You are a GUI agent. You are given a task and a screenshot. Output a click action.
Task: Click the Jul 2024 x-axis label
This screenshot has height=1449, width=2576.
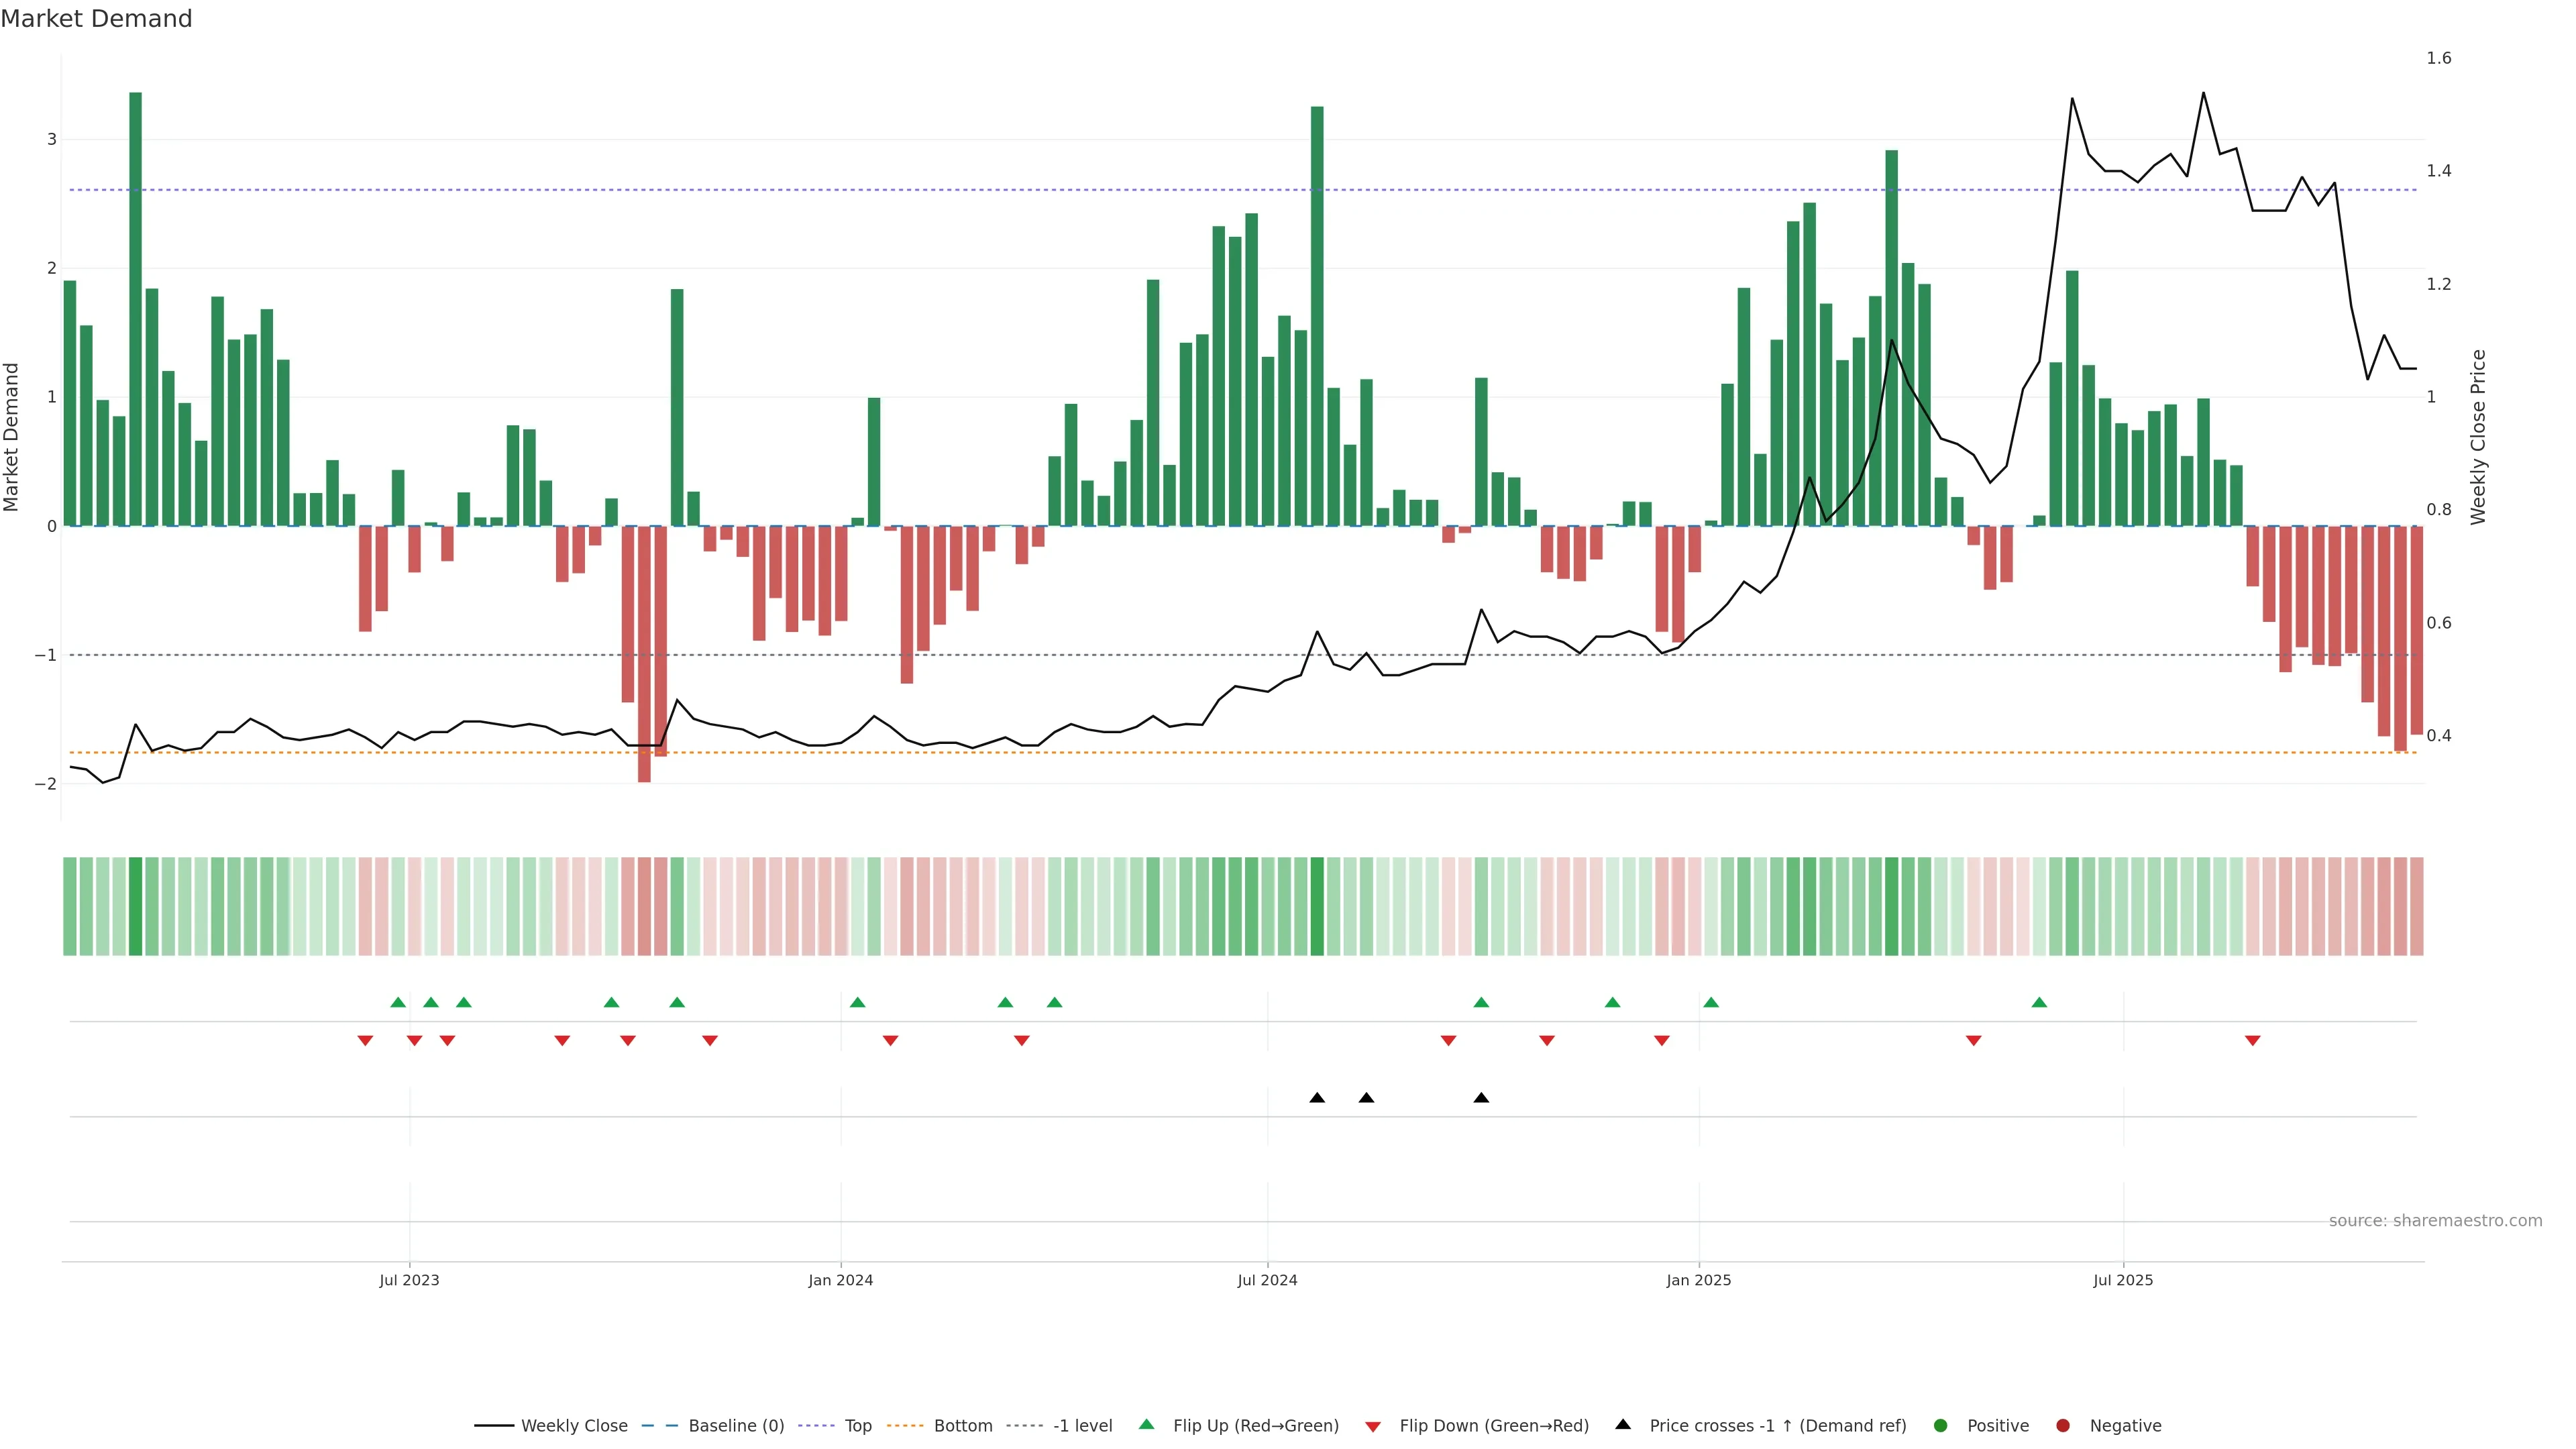(x=1267, y=1280)
